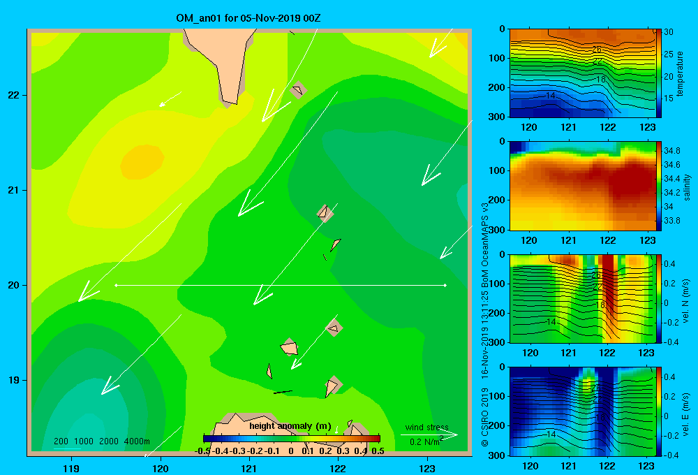Click the map's longitude label '120'
This screenshot has width=698, height=475.
coord(161,468)
